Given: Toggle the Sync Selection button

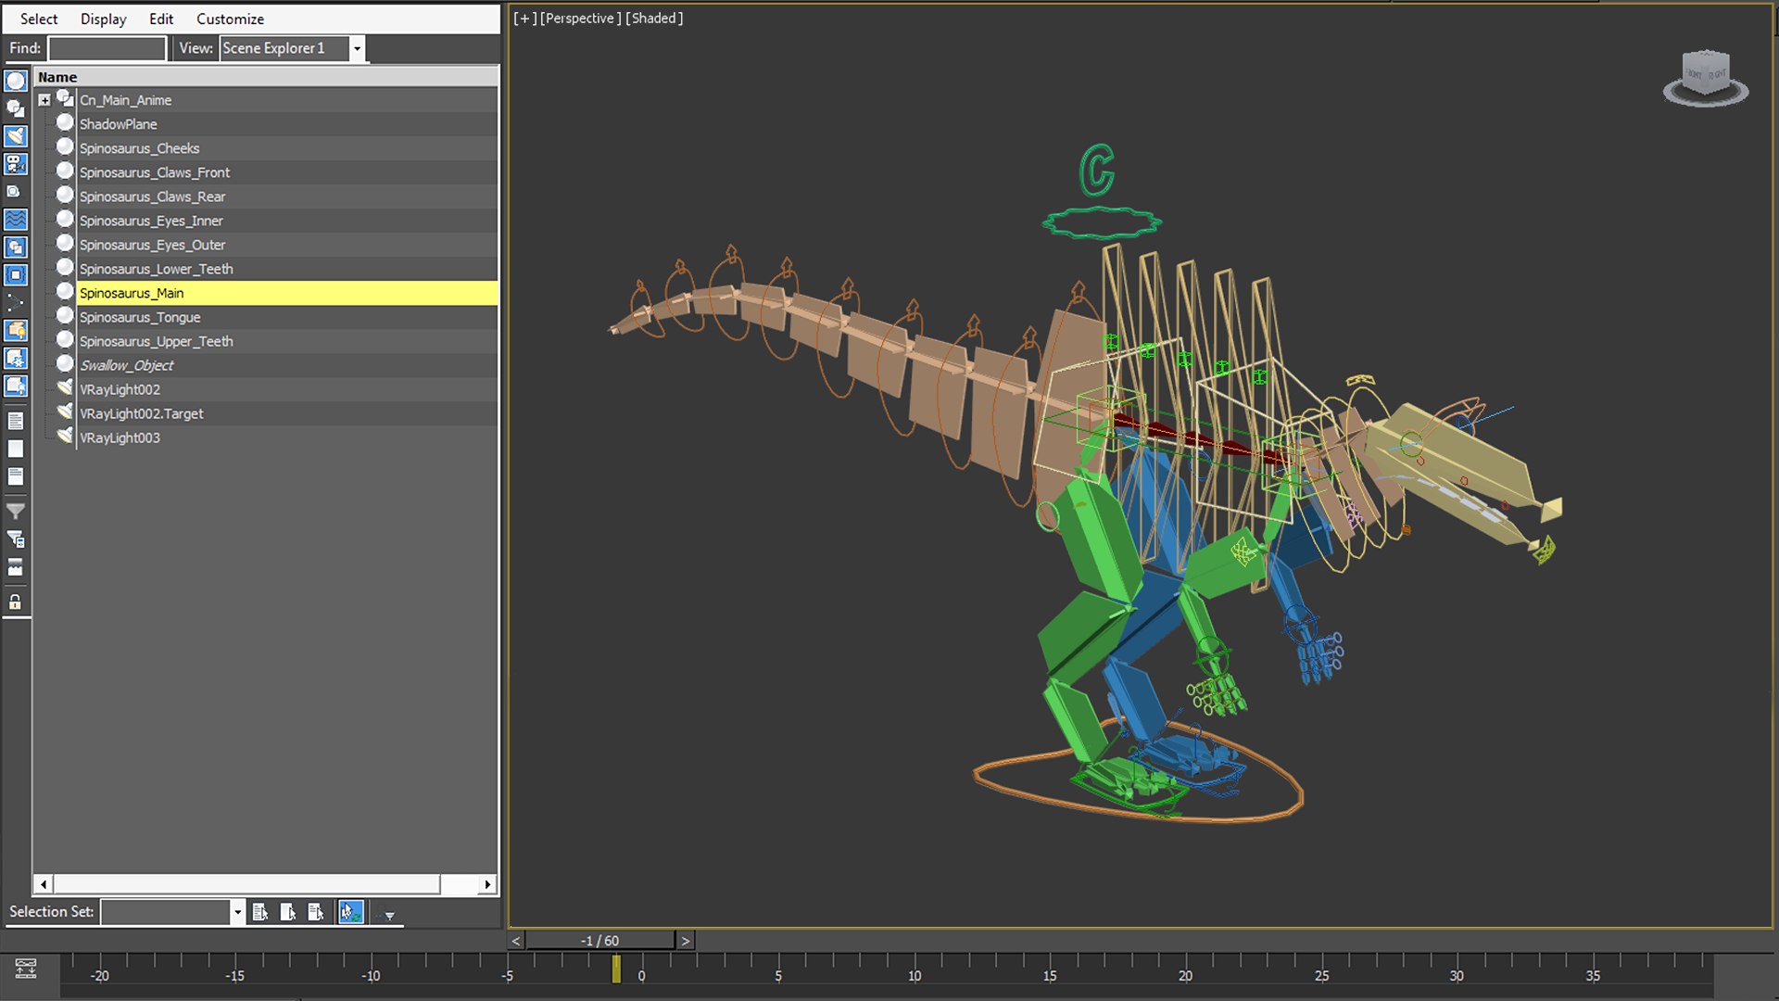Looking at the screenshot, I should point(351,912).
